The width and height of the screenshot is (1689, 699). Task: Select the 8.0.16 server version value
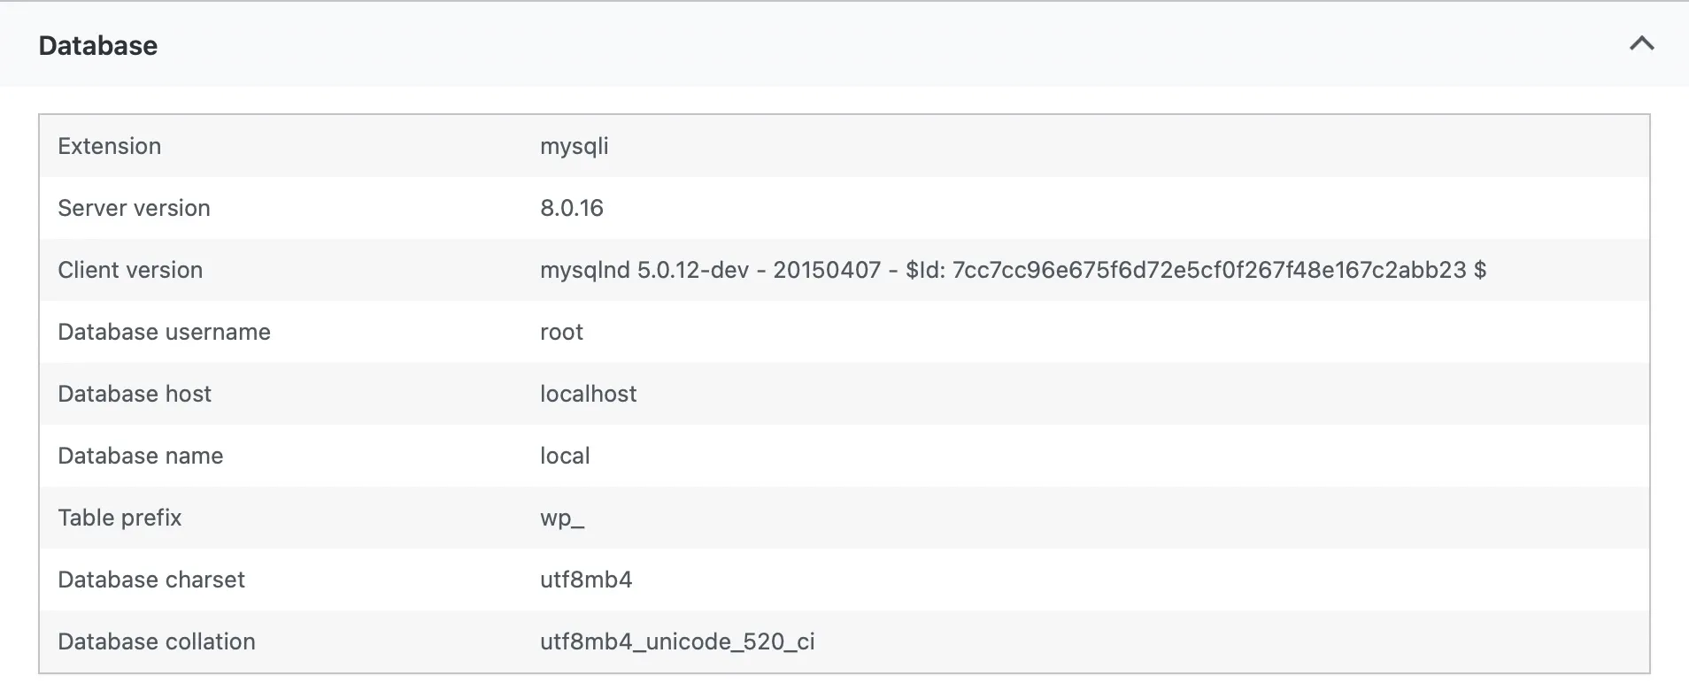tap(572, 208)
